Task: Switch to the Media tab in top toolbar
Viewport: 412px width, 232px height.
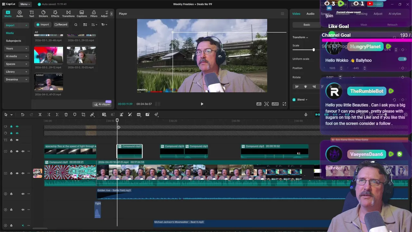Action: 8,14
